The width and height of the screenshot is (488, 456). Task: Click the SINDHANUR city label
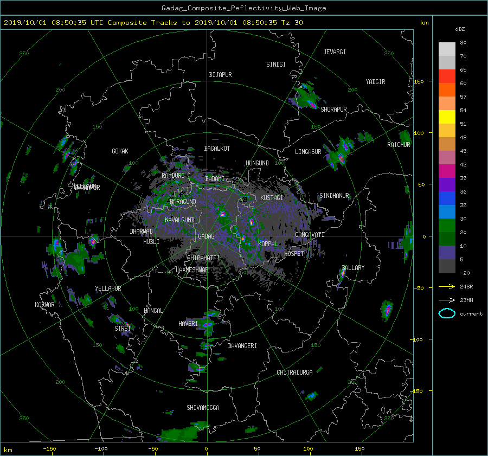click(334, 196)
